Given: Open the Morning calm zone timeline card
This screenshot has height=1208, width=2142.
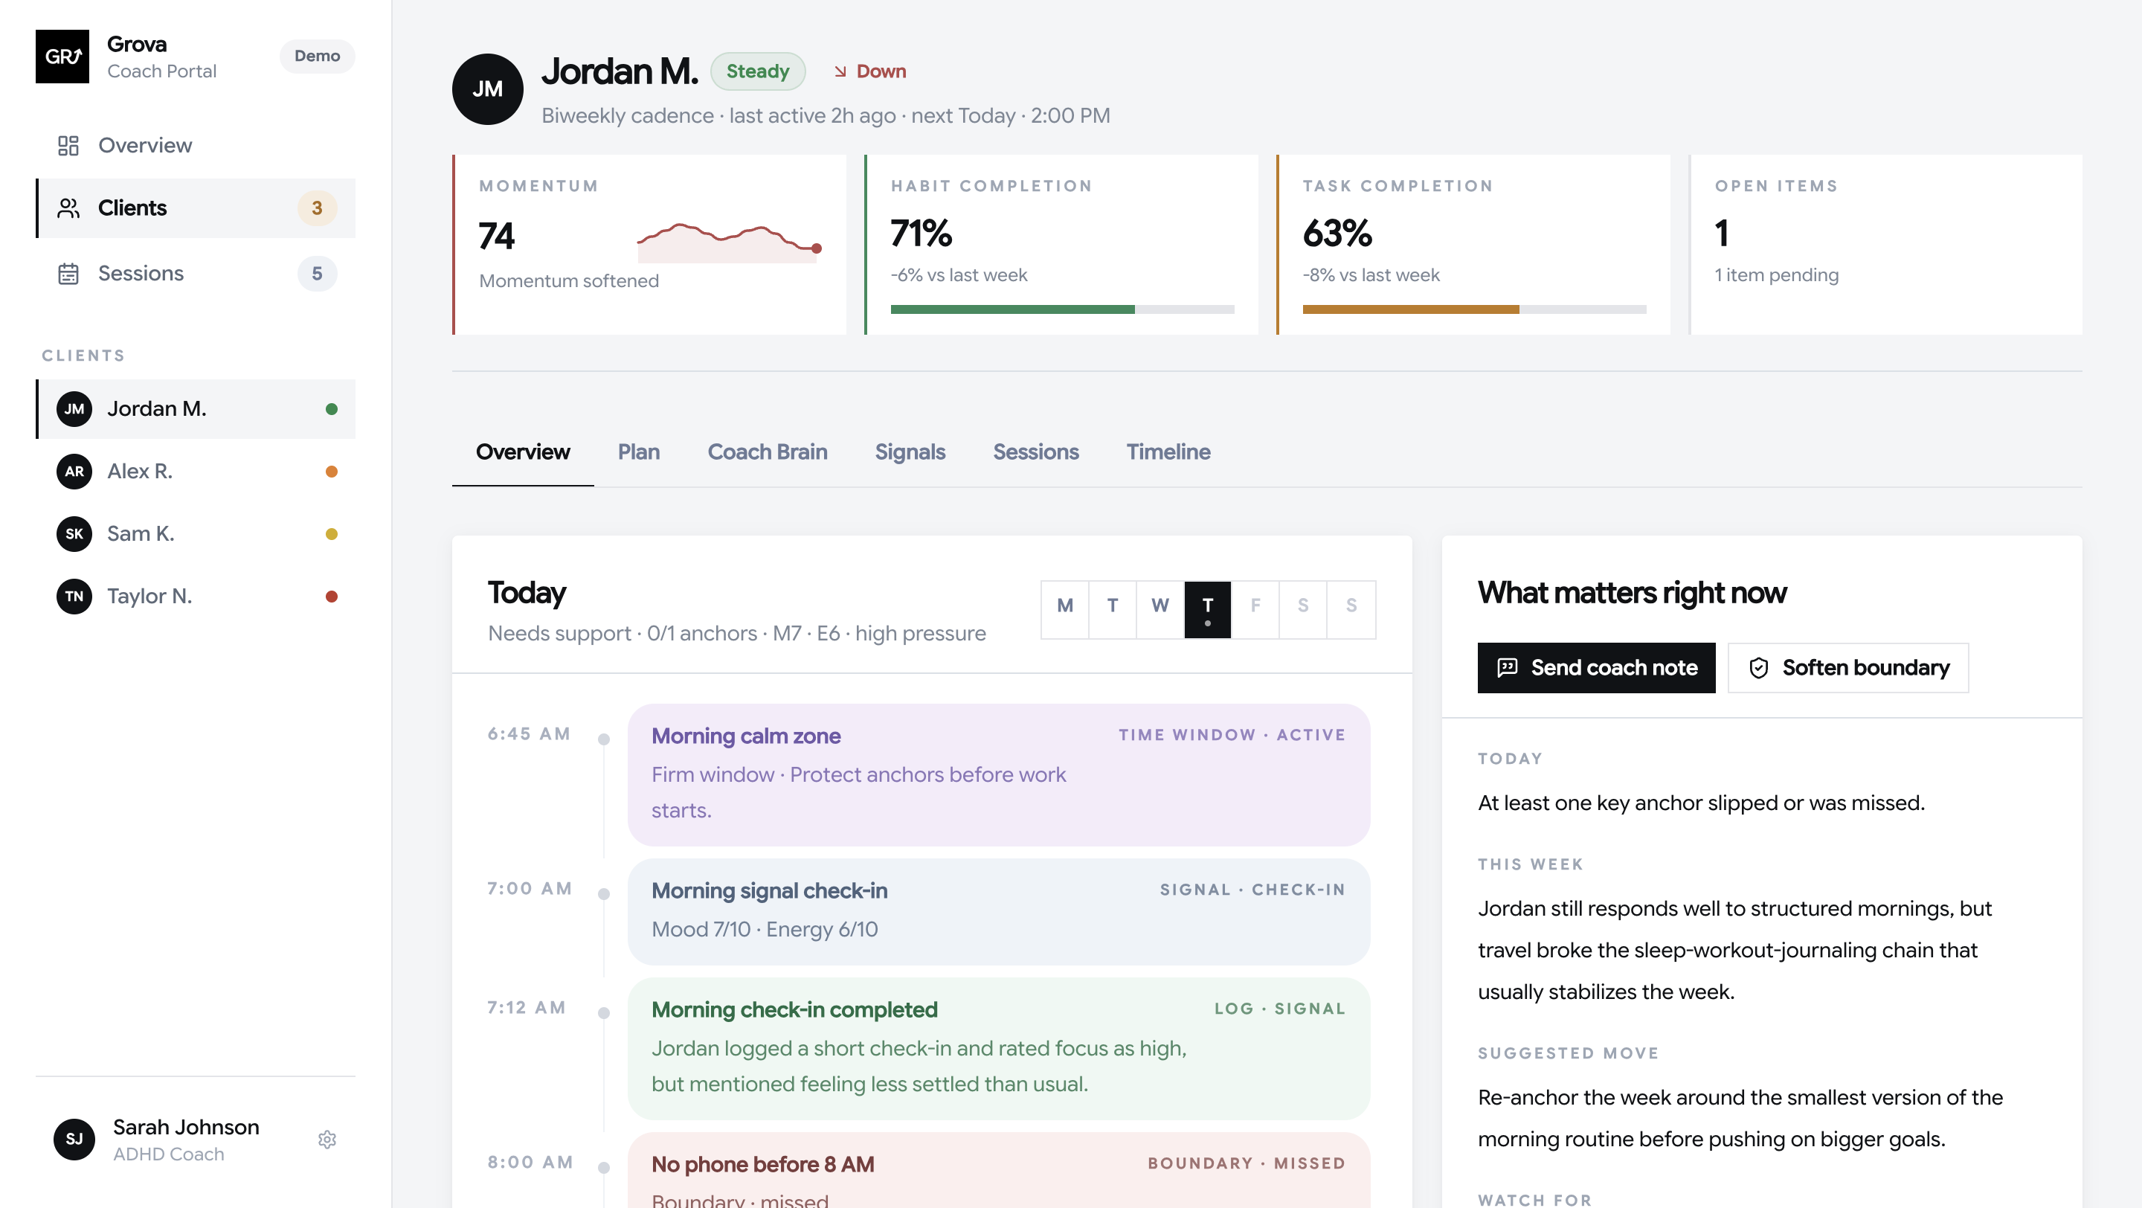Looking at the screenshot, I should 998,774.
